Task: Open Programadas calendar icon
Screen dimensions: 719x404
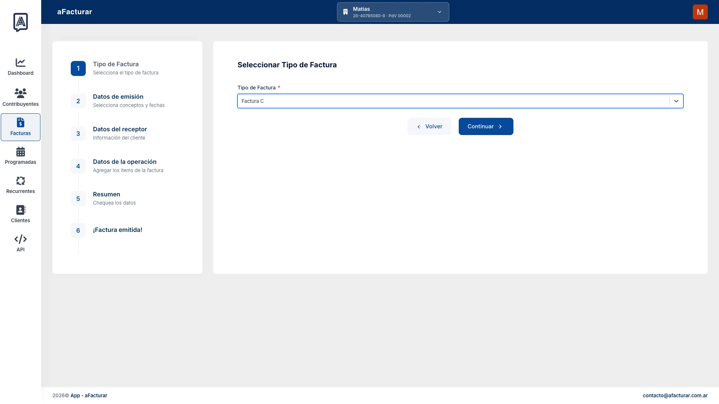Action: pos(20,151)
